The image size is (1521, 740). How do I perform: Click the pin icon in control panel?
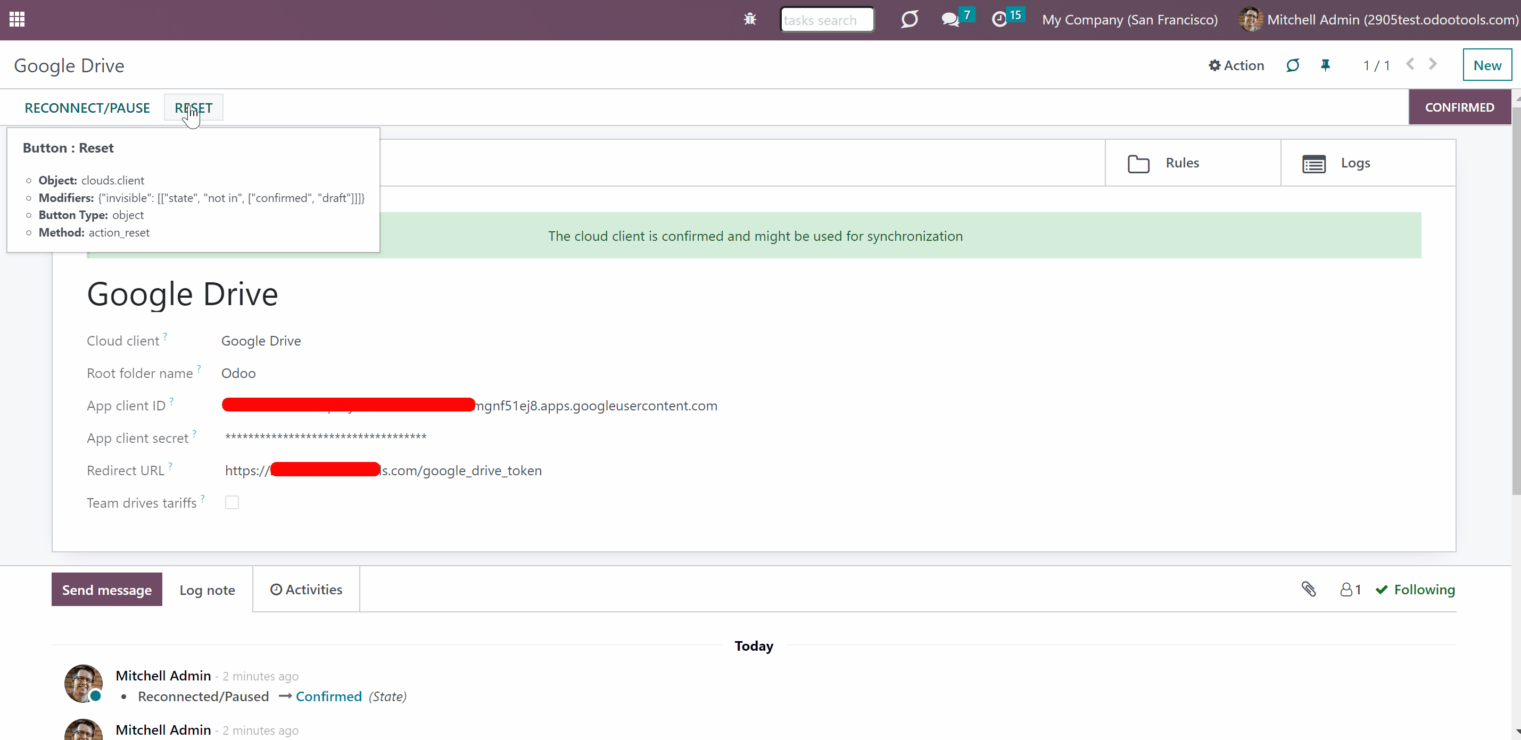tap(1326, 65)
